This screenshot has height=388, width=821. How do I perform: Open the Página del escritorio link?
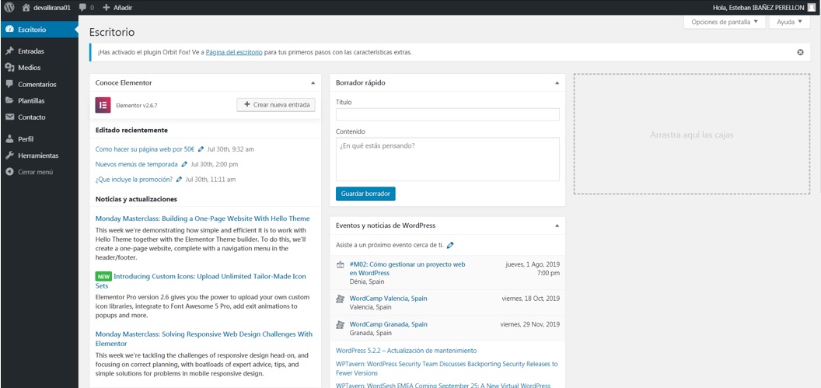tap(234, 52)
